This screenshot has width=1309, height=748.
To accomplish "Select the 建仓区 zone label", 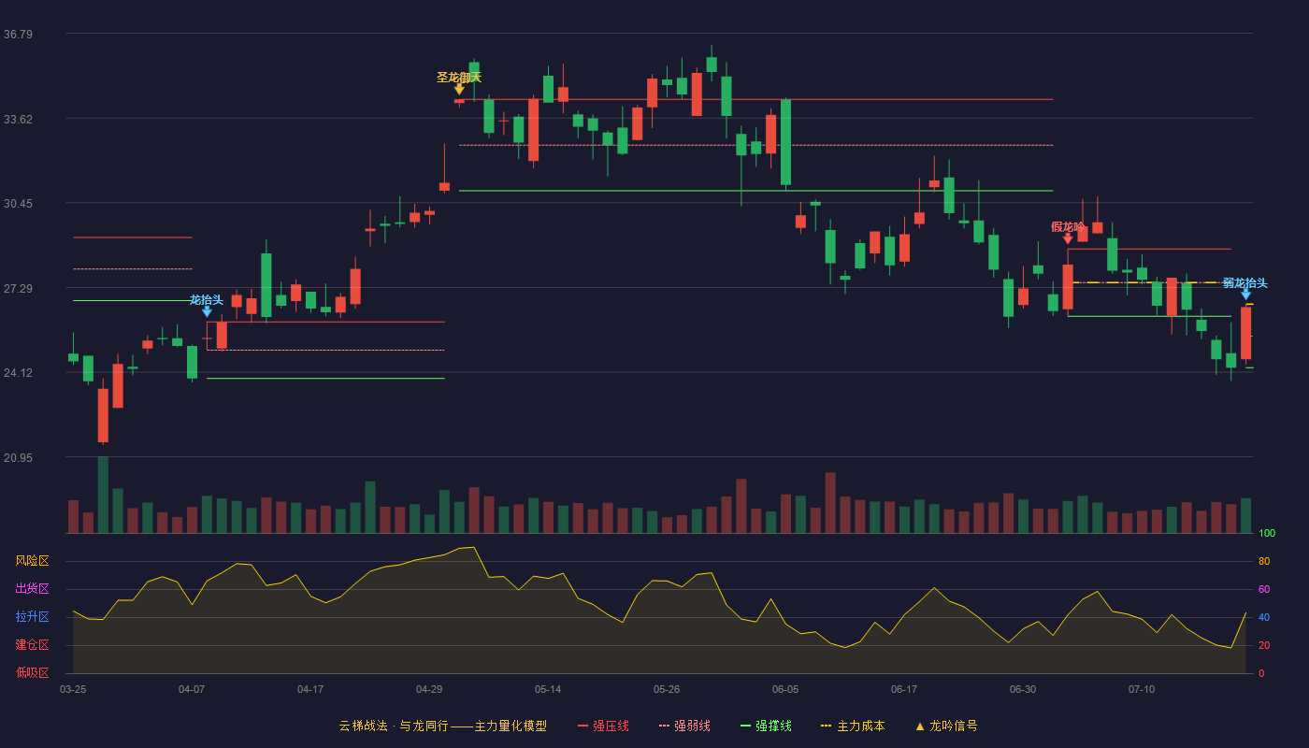I will (x=32, y=645).
